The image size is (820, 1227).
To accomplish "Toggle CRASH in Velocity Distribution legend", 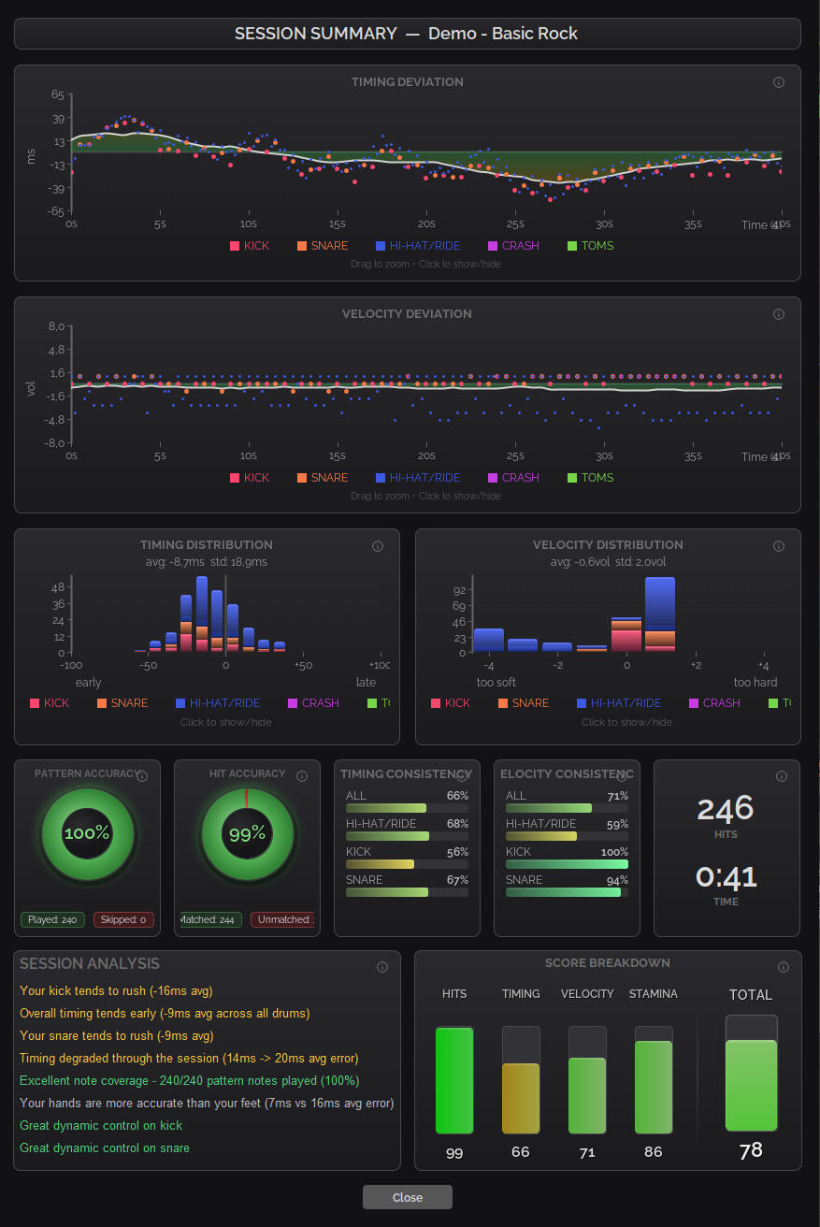I will pos(713,703).
